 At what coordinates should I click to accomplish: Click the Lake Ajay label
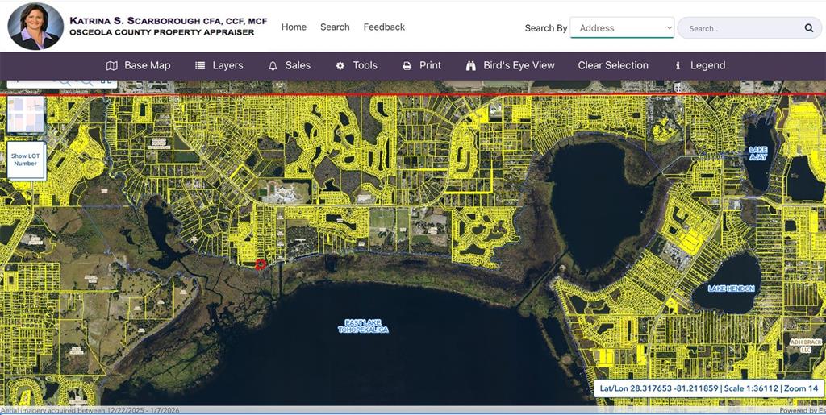pos(758,154)
